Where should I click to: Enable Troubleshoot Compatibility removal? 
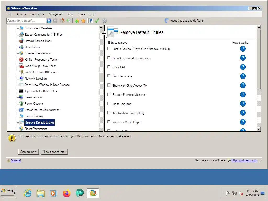pos(109,113)
